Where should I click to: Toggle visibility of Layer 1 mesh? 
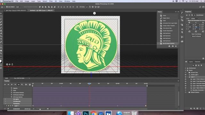tap(185, 77)
